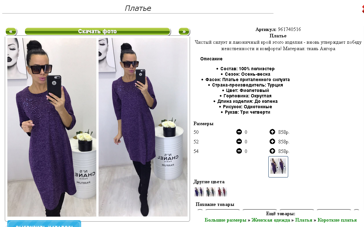
Task: Download the photo with Скачать фото button
Action: 98,31
